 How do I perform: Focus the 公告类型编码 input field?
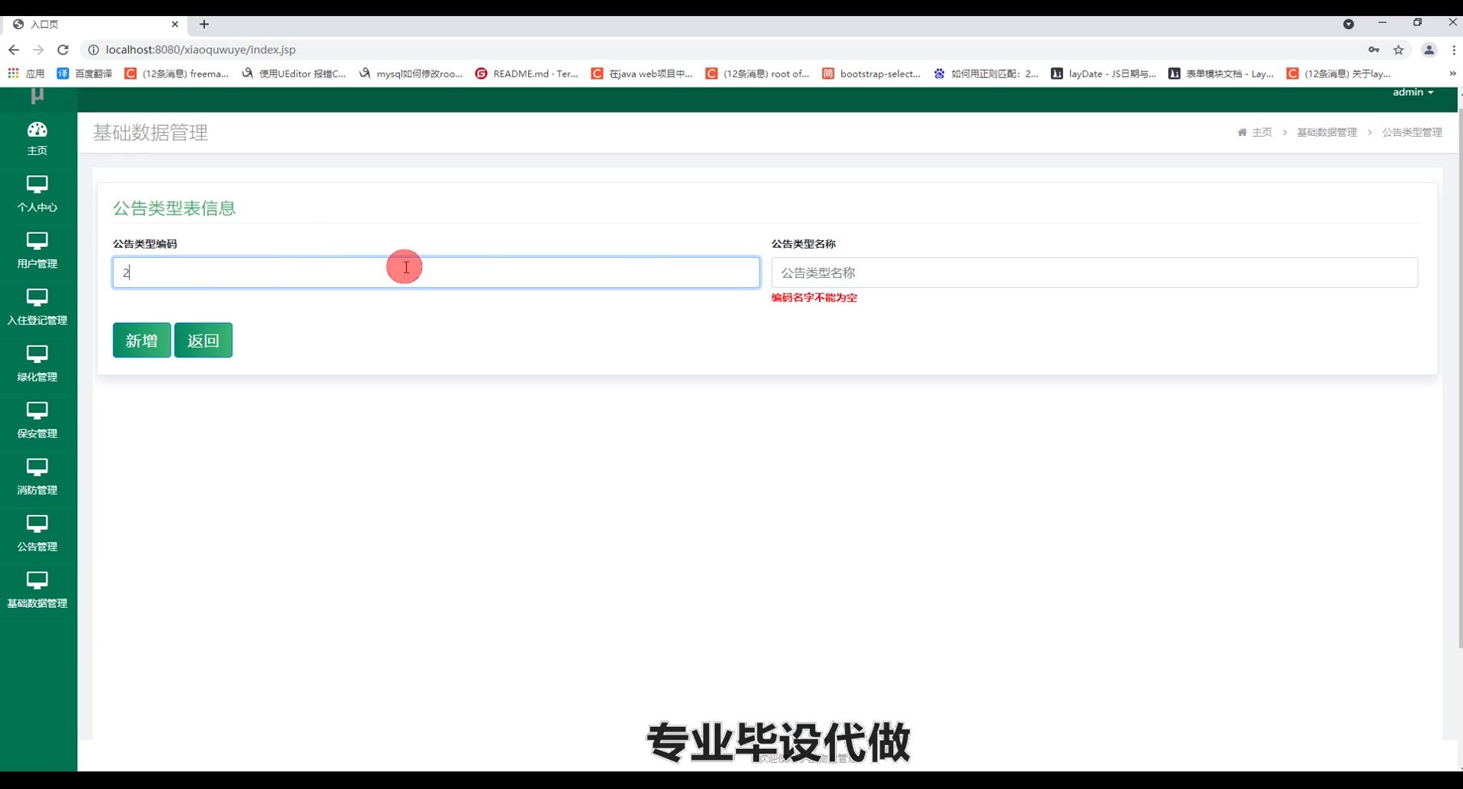click(436, 272)
